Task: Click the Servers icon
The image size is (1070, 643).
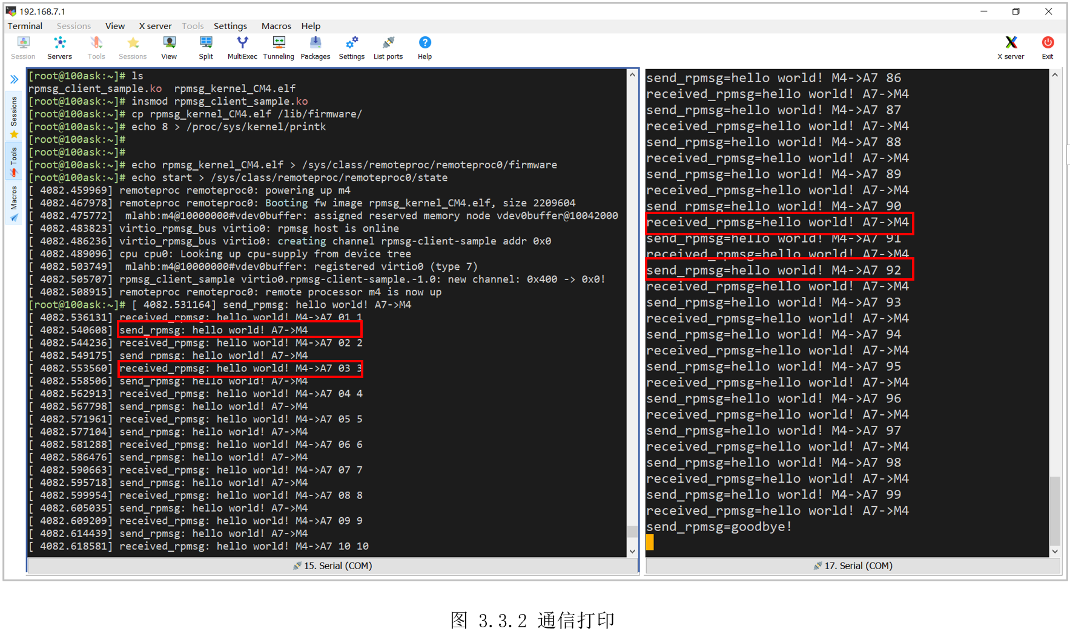Action: tap(59, 47)
